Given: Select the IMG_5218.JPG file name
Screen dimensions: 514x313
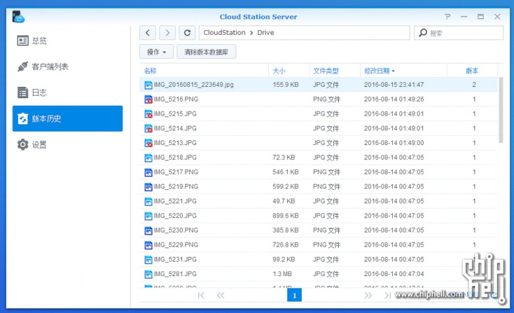Looking at the screenshot, I should (175, 157).
